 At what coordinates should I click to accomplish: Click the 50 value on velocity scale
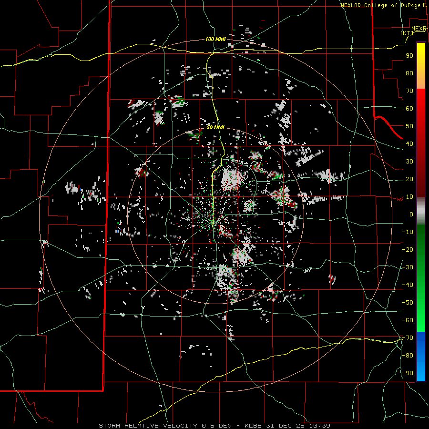click(409, 126)
